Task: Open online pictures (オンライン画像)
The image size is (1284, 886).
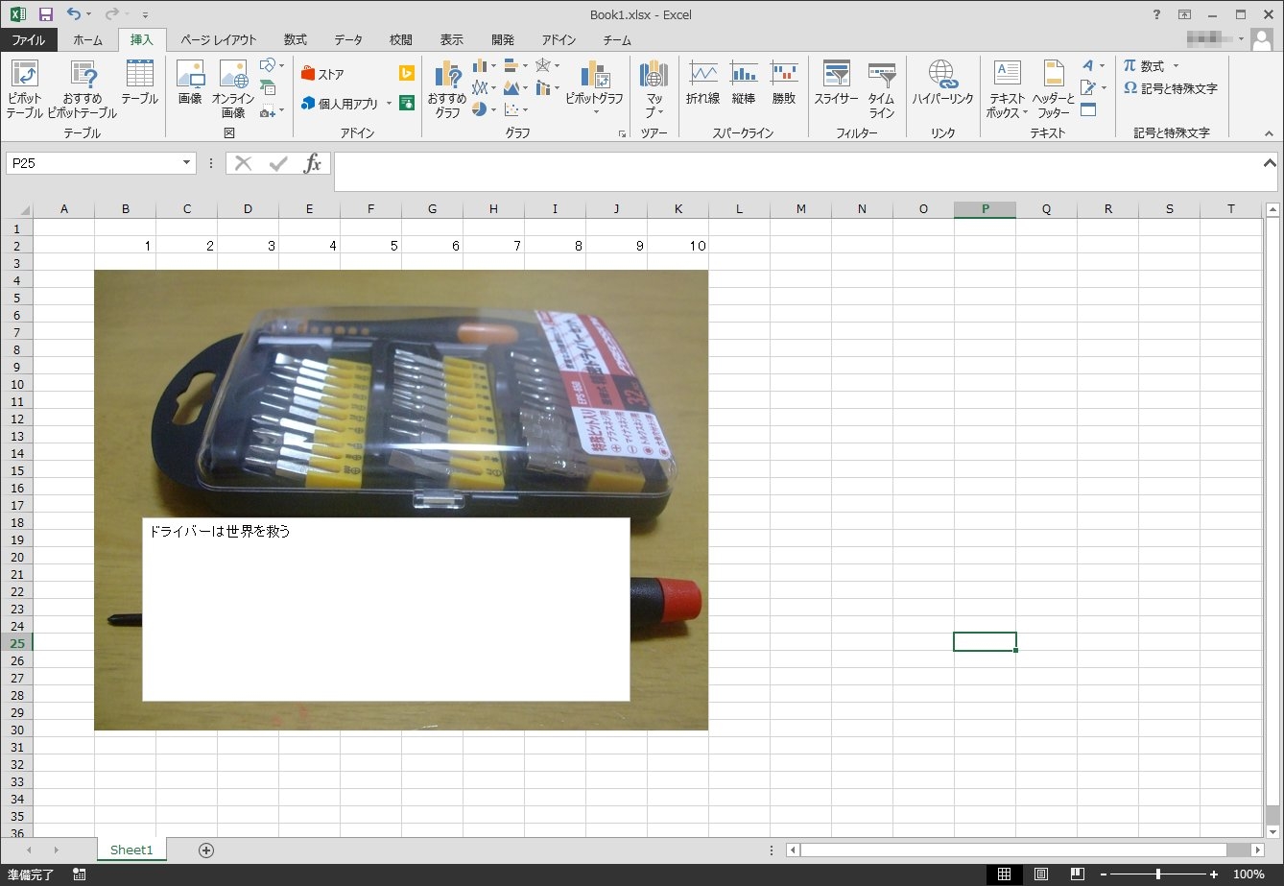Action: 233,88
